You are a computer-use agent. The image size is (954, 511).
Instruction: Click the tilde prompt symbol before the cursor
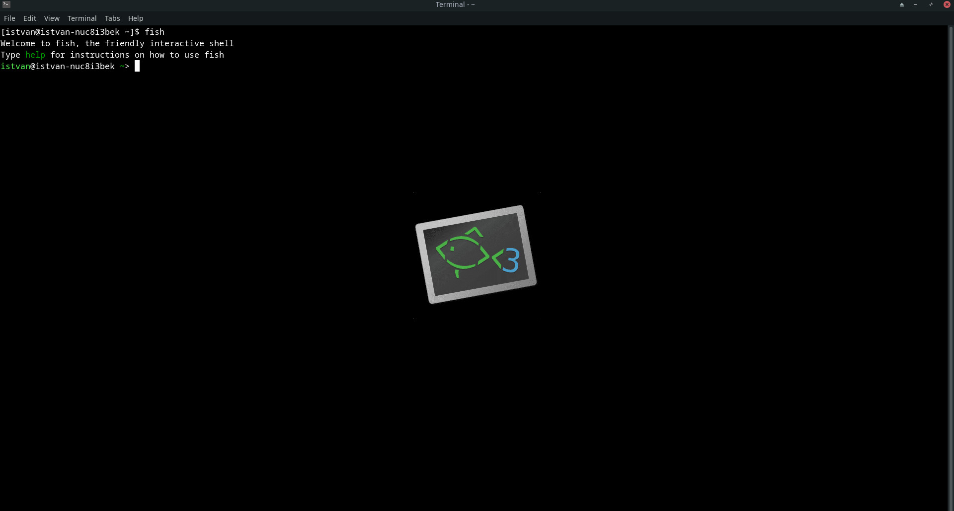122,66
